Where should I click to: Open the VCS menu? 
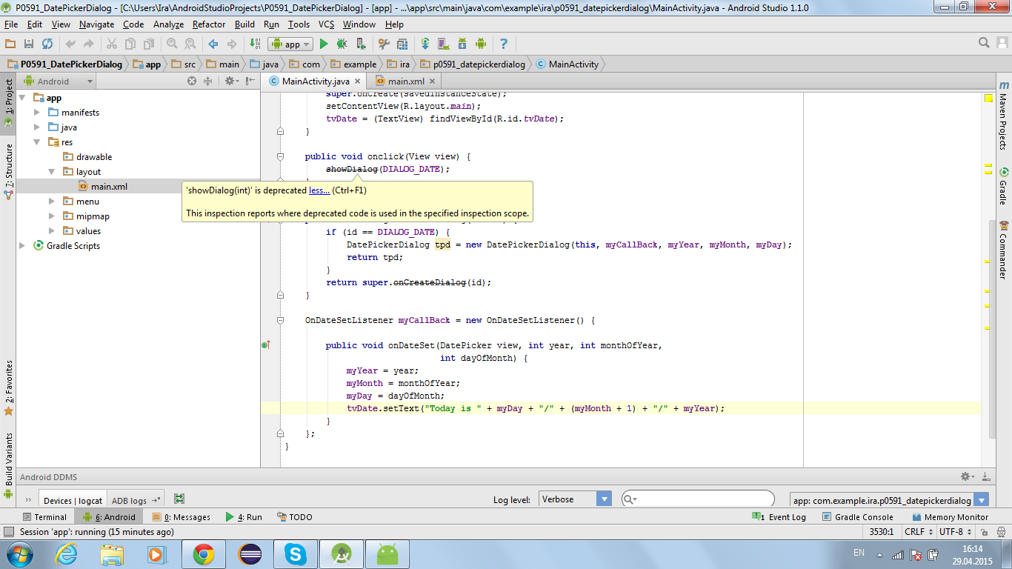pos(327,24)
